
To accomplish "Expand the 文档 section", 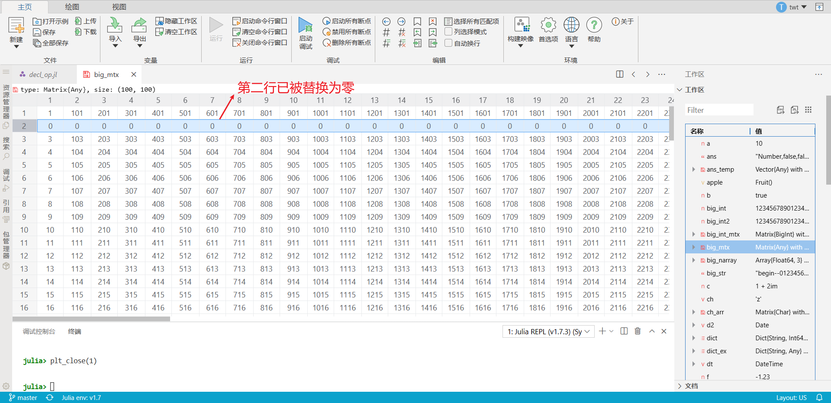I will [x=680, y=386].
